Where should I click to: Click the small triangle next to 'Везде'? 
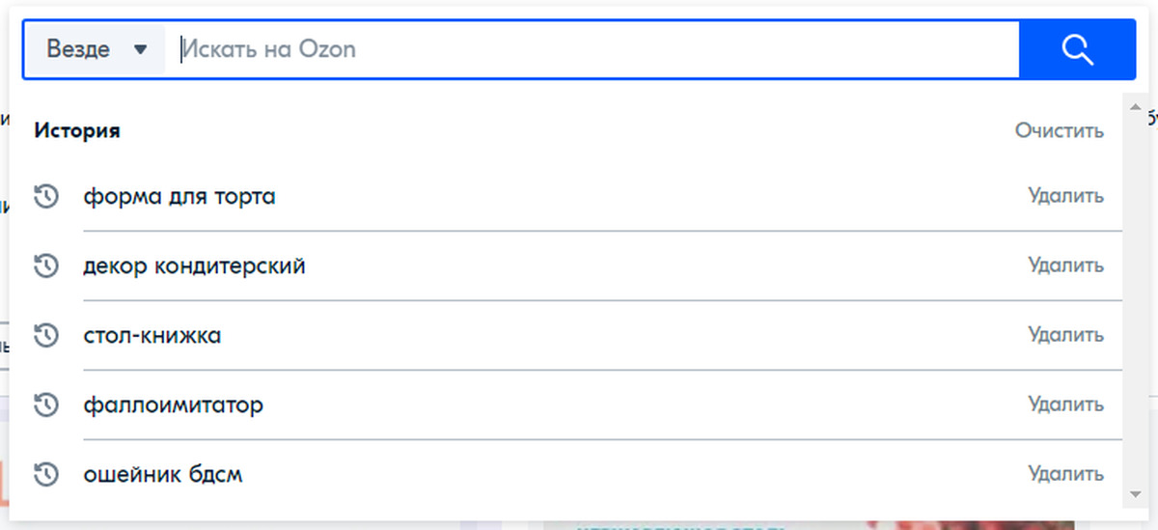(x=140, y=49)
